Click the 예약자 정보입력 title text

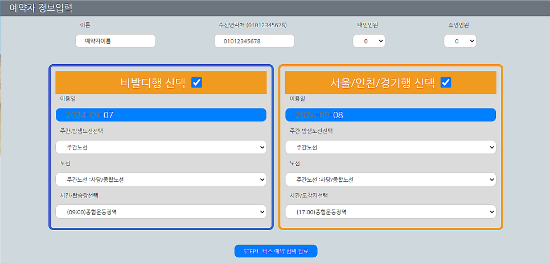(41, 8)
